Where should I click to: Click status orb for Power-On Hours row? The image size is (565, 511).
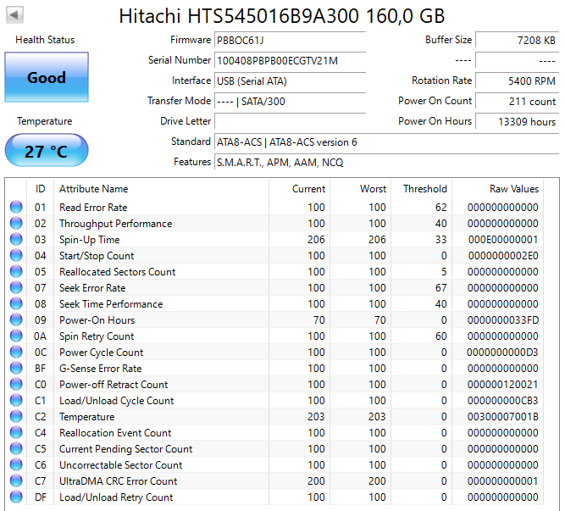pyautogui.click(x=16, y=320)
